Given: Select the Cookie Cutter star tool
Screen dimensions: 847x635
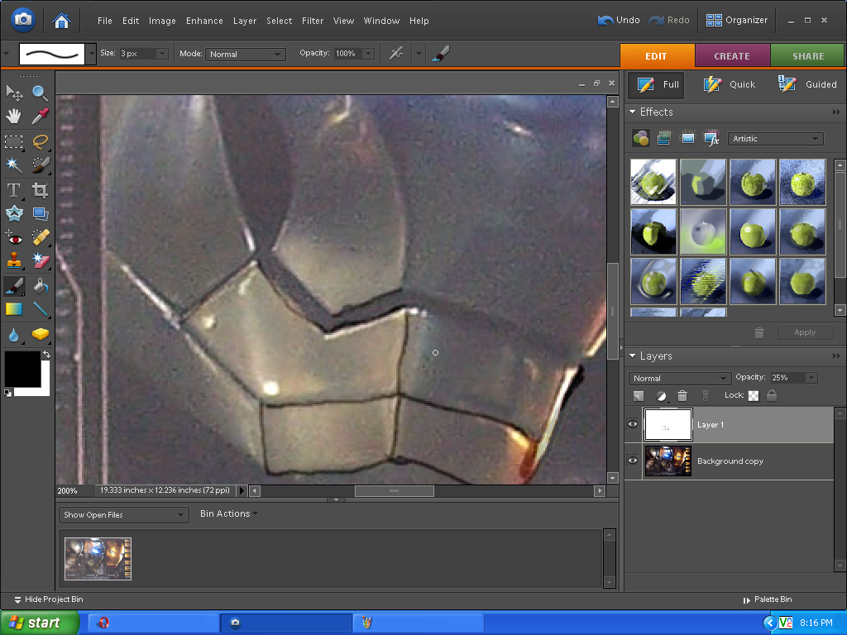Looking at the screenshot, I should (14, 214).
